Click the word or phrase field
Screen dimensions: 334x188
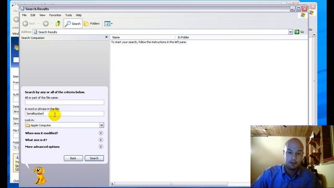click(65, 114)
